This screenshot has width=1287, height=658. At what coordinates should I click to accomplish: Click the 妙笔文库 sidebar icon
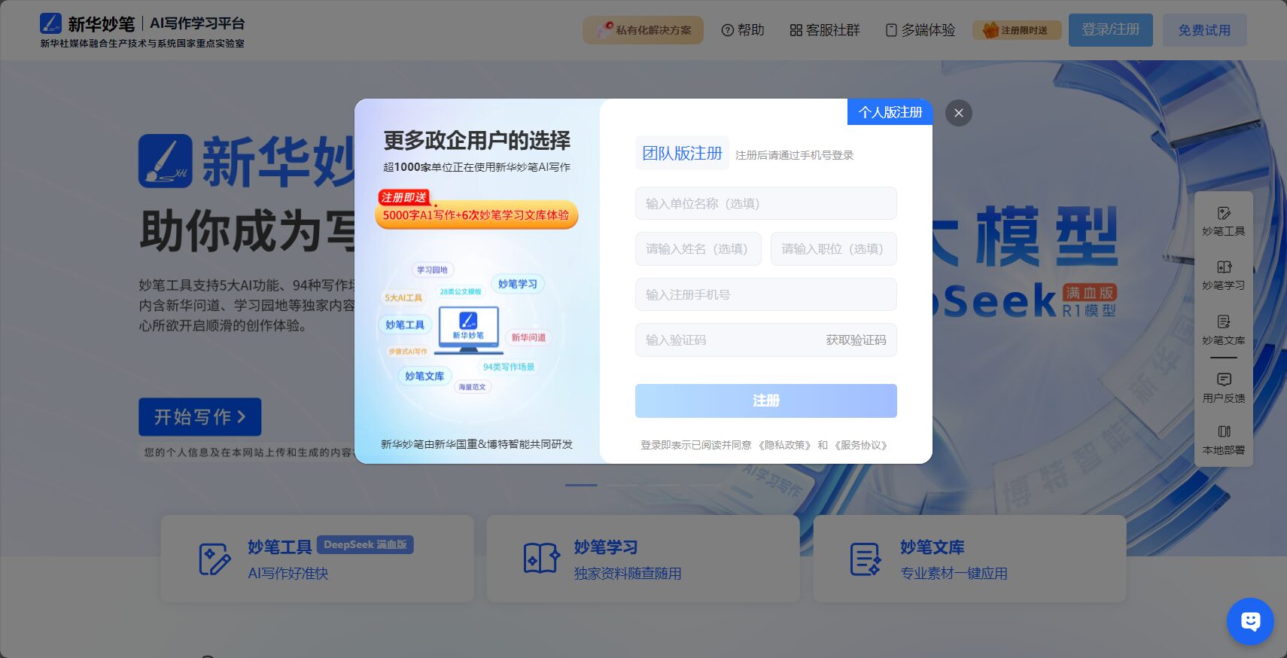pyautogui.click(x=1223, y=330)
